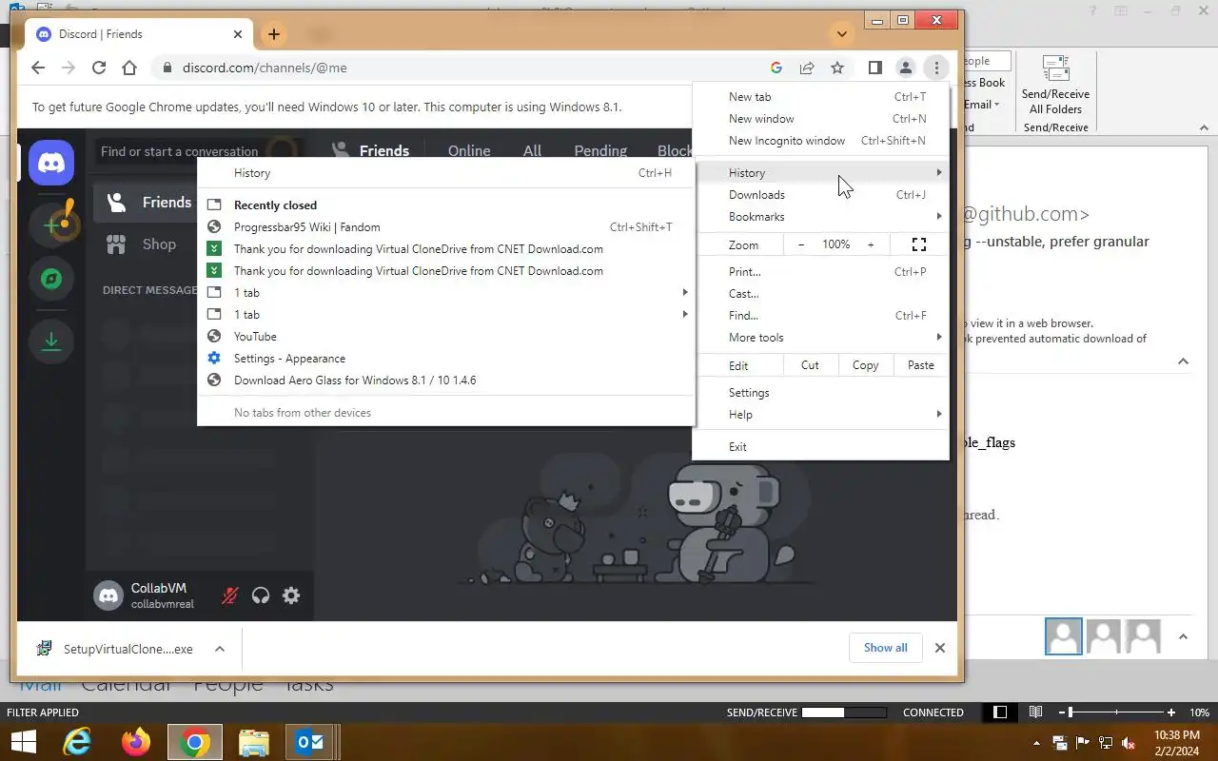Click the Windows Start button

(x=23, y=742)
